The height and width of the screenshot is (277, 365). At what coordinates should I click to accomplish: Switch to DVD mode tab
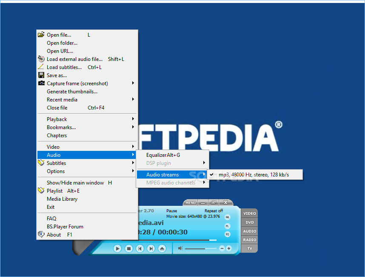[250, 222]
